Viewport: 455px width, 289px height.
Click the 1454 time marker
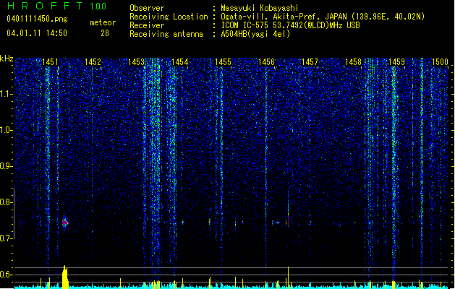tap(180, 62)
